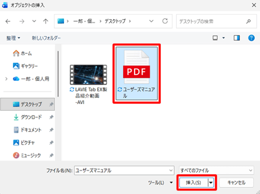Open the ツール(L) menu
Image resolution: width=260 pixels, height=194 pixels.
point(160,183)
